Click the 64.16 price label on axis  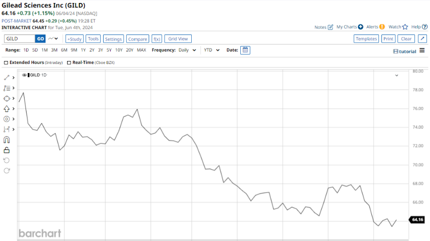[x=417, y=219]
